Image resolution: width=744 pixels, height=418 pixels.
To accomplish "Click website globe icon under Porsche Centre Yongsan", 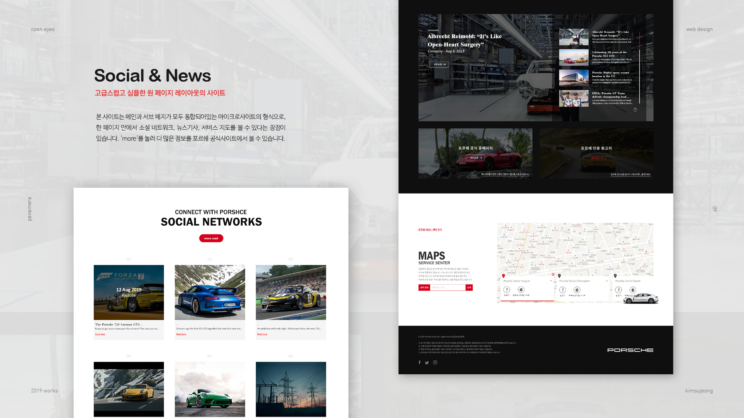I will point(521,290).
